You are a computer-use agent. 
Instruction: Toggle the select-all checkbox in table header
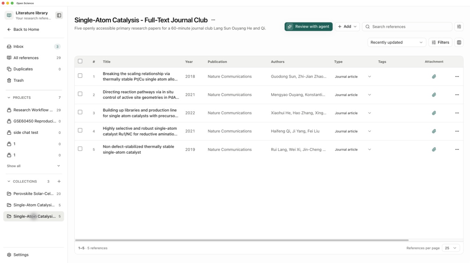point(80,61)
